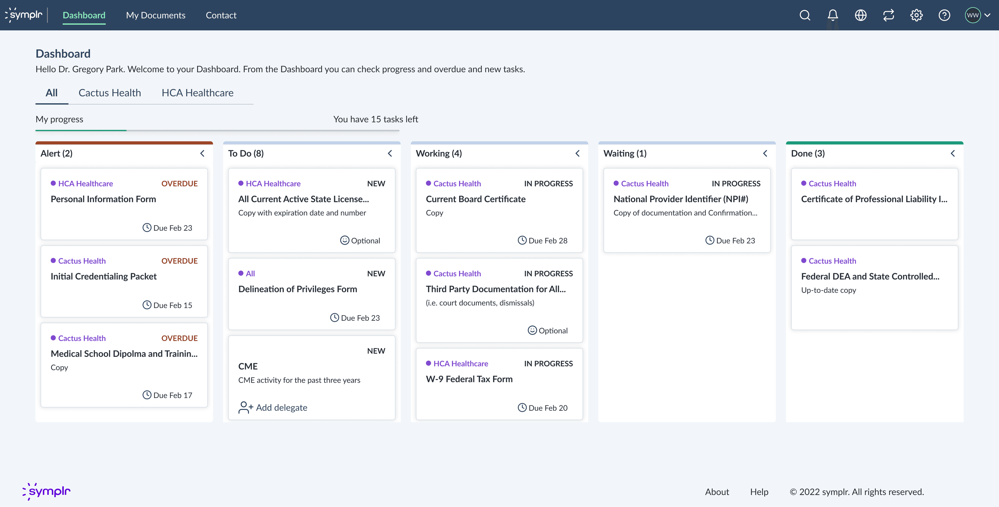Collapse the Working column
The image size is (999, 507).
(578, 153)
